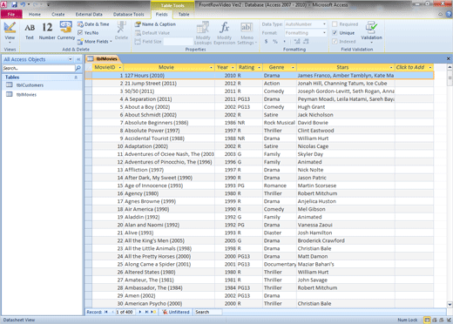This screenshot has height=324, width=453.
Task: Add a Number field with 12 icon
Action: point(47,31)
